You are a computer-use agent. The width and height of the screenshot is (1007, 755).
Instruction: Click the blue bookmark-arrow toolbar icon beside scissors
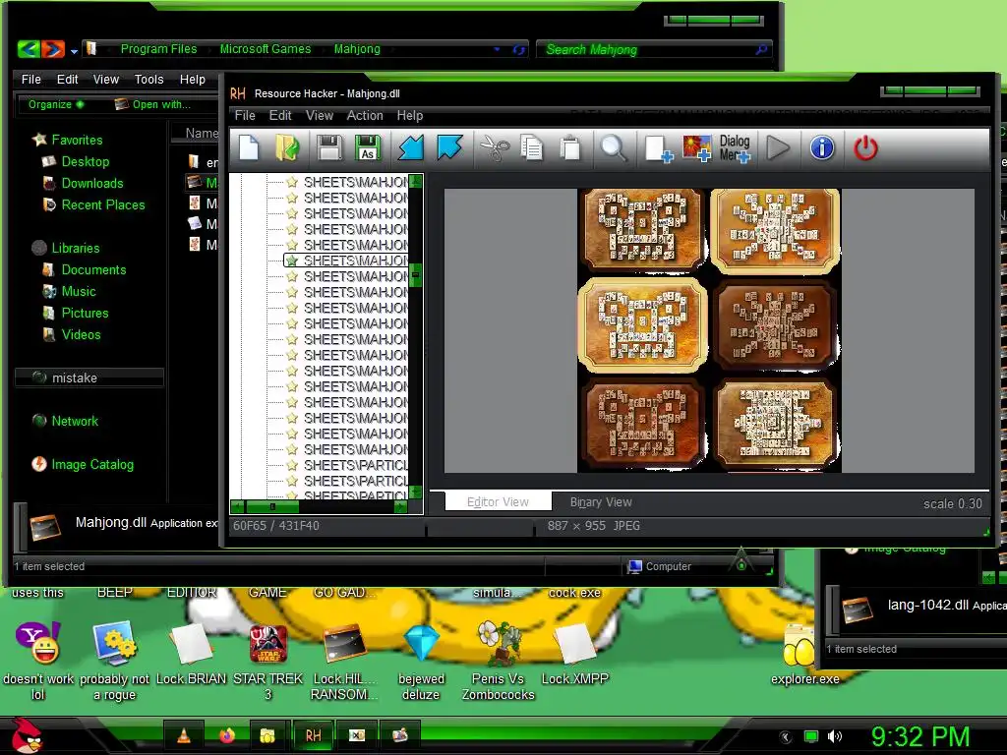(448, 148)
